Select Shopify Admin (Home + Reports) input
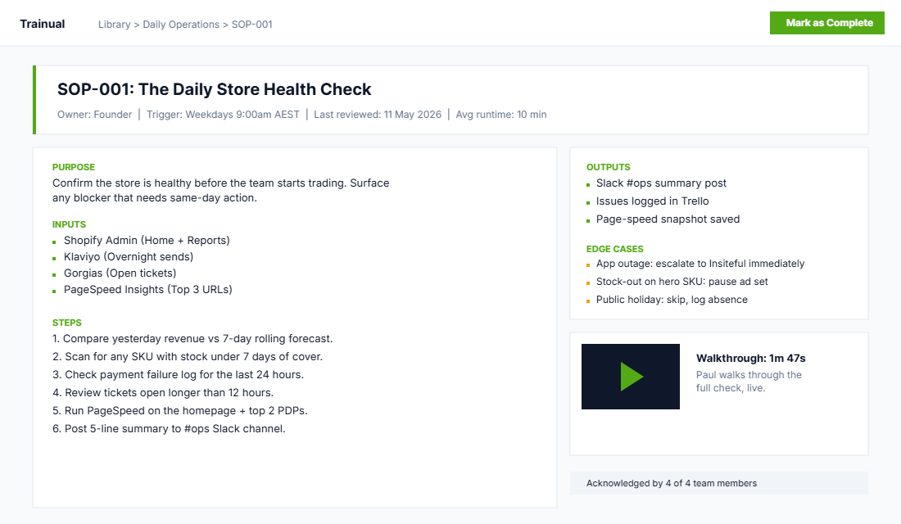 (147, 240)
